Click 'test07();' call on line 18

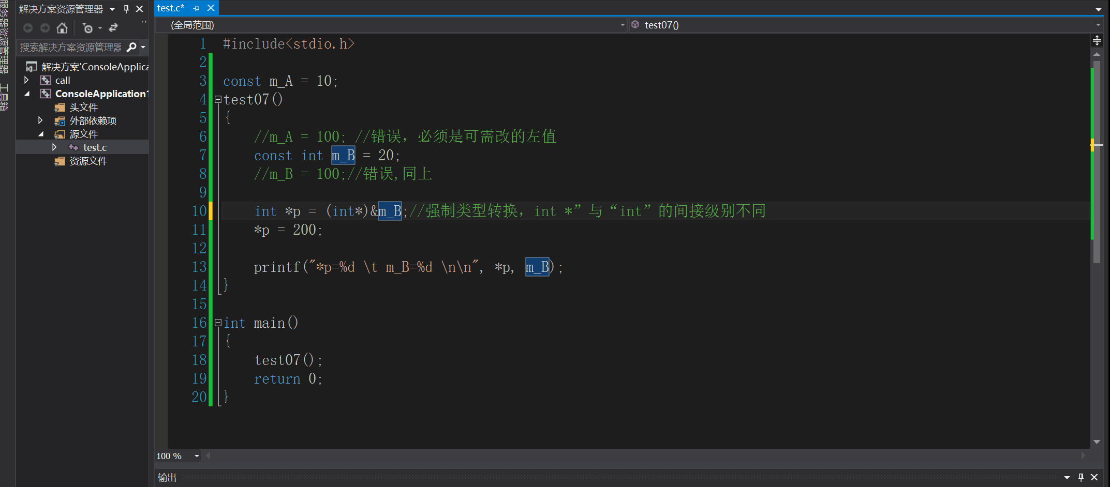coord(288,360)
